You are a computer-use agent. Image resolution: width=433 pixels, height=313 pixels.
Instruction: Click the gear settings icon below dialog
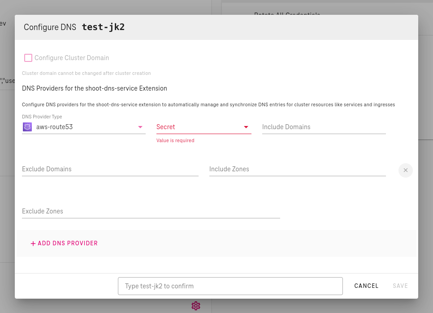(x=195, y=306)
